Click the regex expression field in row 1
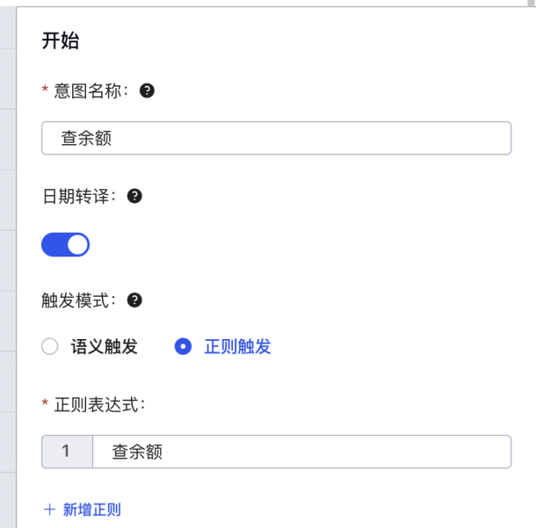The image size is (536, 528). pos(302,452)
